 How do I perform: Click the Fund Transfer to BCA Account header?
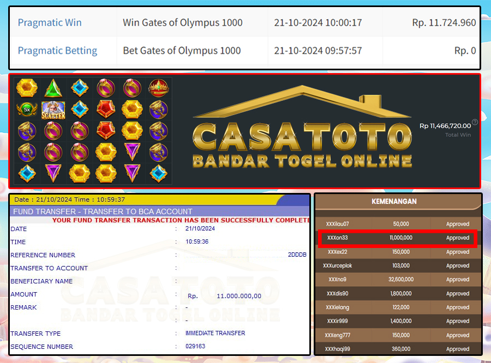click(103, 211)
